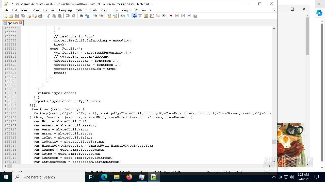Open the Plugins menu
The height and width of the screenshot is (182, 325).
point(126,10)
